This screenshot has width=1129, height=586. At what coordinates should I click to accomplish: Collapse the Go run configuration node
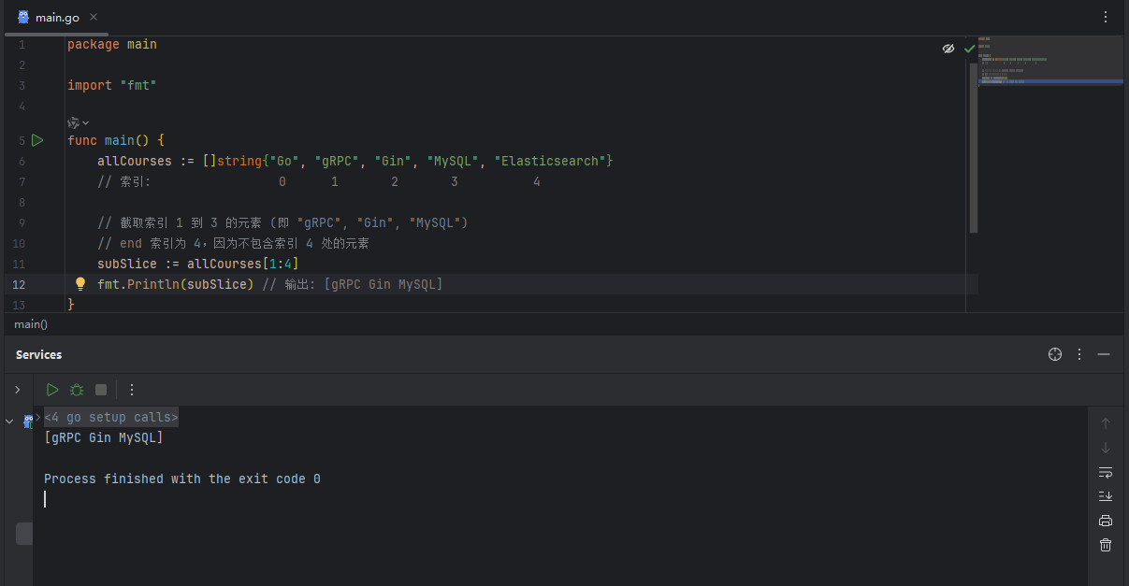click(x=9, y=422)
